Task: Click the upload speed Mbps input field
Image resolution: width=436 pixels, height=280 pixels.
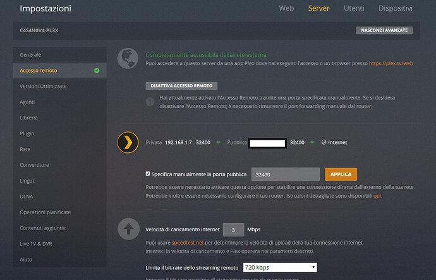Action: tap(234, 229)
